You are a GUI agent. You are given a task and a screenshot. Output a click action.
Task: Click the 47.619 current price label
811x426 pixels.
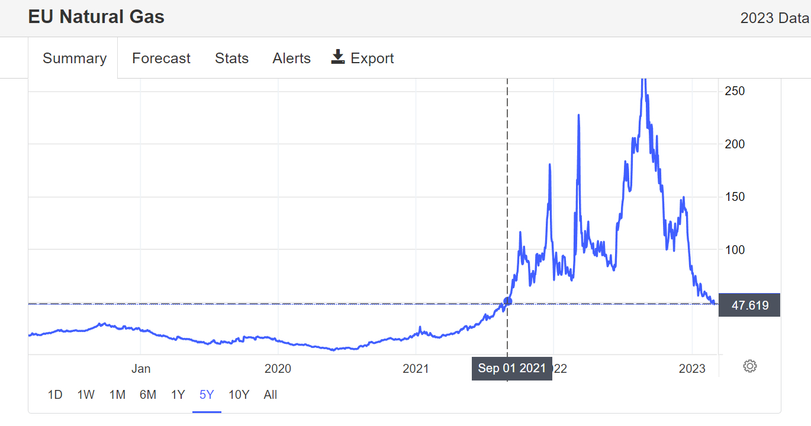tap(749, 305)
